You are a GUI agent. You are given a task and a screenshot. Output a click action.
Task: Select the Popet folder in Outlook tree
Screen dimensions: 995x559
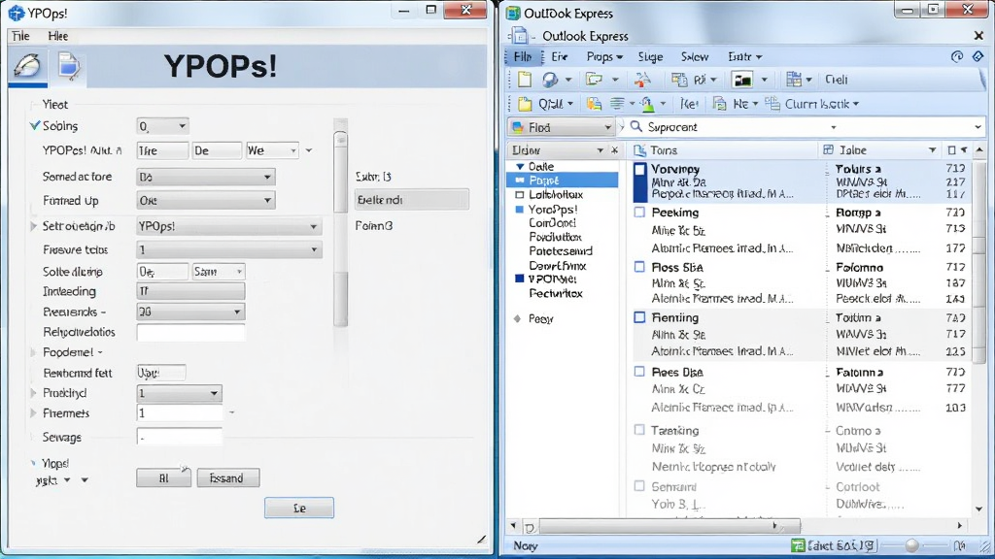coord(563,180)
